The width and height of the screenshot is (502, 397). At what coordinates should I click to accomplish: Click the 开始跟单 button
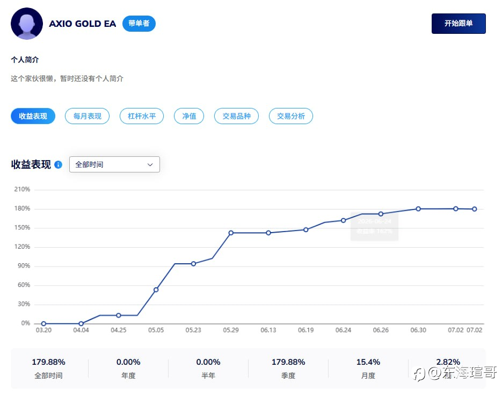click(459, 24)
